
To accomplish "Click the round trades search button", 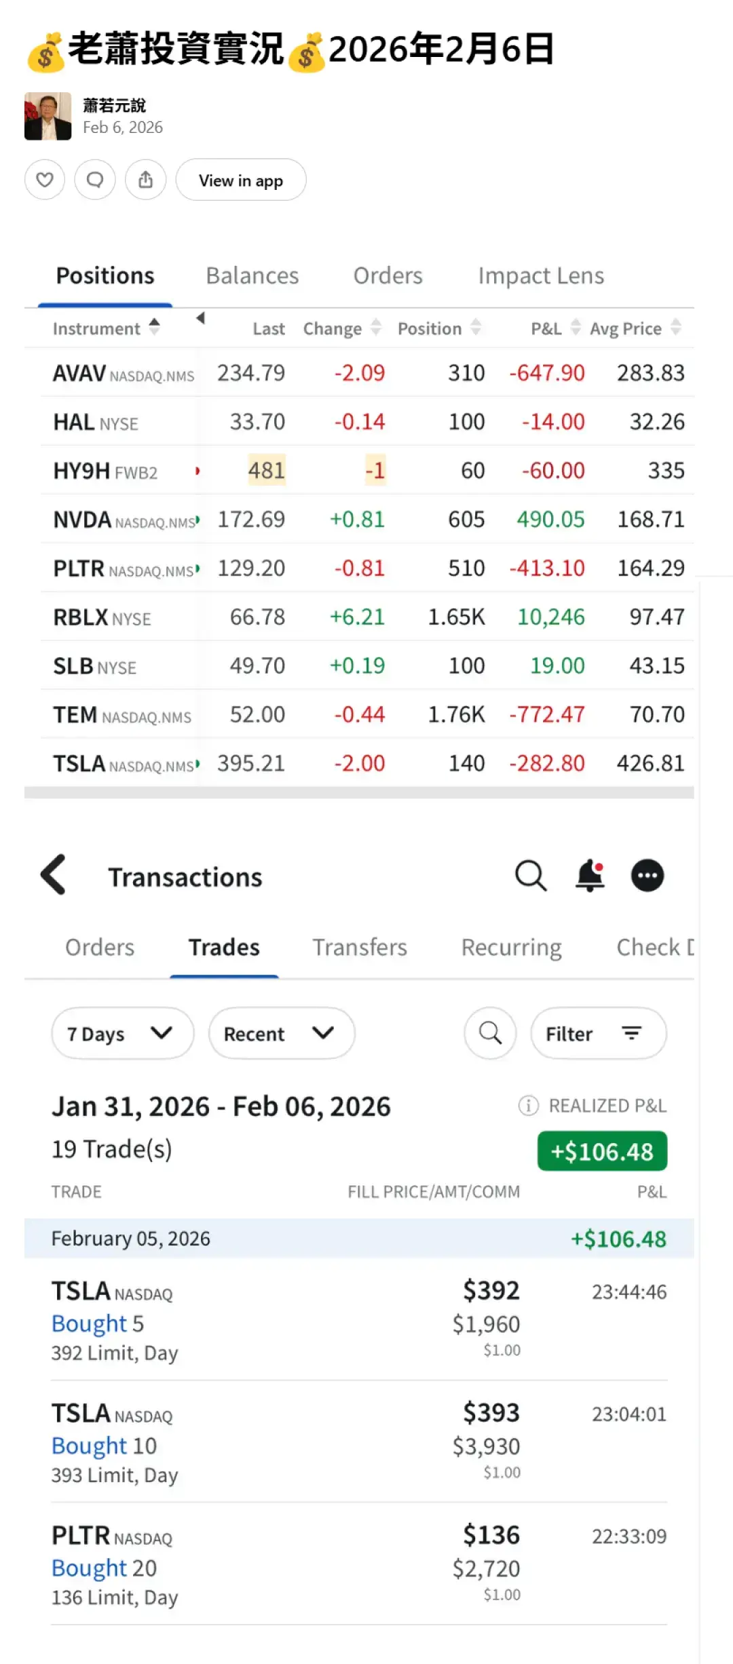I will pyautogui.click(x=490, y=1033).
